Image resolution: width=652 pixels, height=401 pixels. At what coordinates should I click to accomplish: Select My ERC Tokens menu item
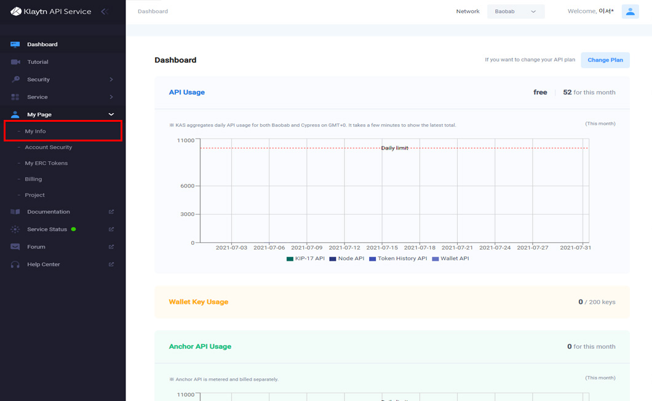pos(46,163)
